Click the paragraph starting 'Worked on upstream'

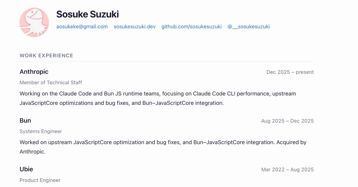click(x=163, y=147)
